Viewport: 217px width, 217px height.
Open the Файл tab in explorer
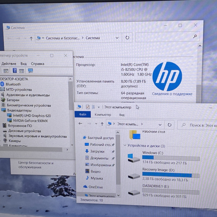click(x=82, y=114)
